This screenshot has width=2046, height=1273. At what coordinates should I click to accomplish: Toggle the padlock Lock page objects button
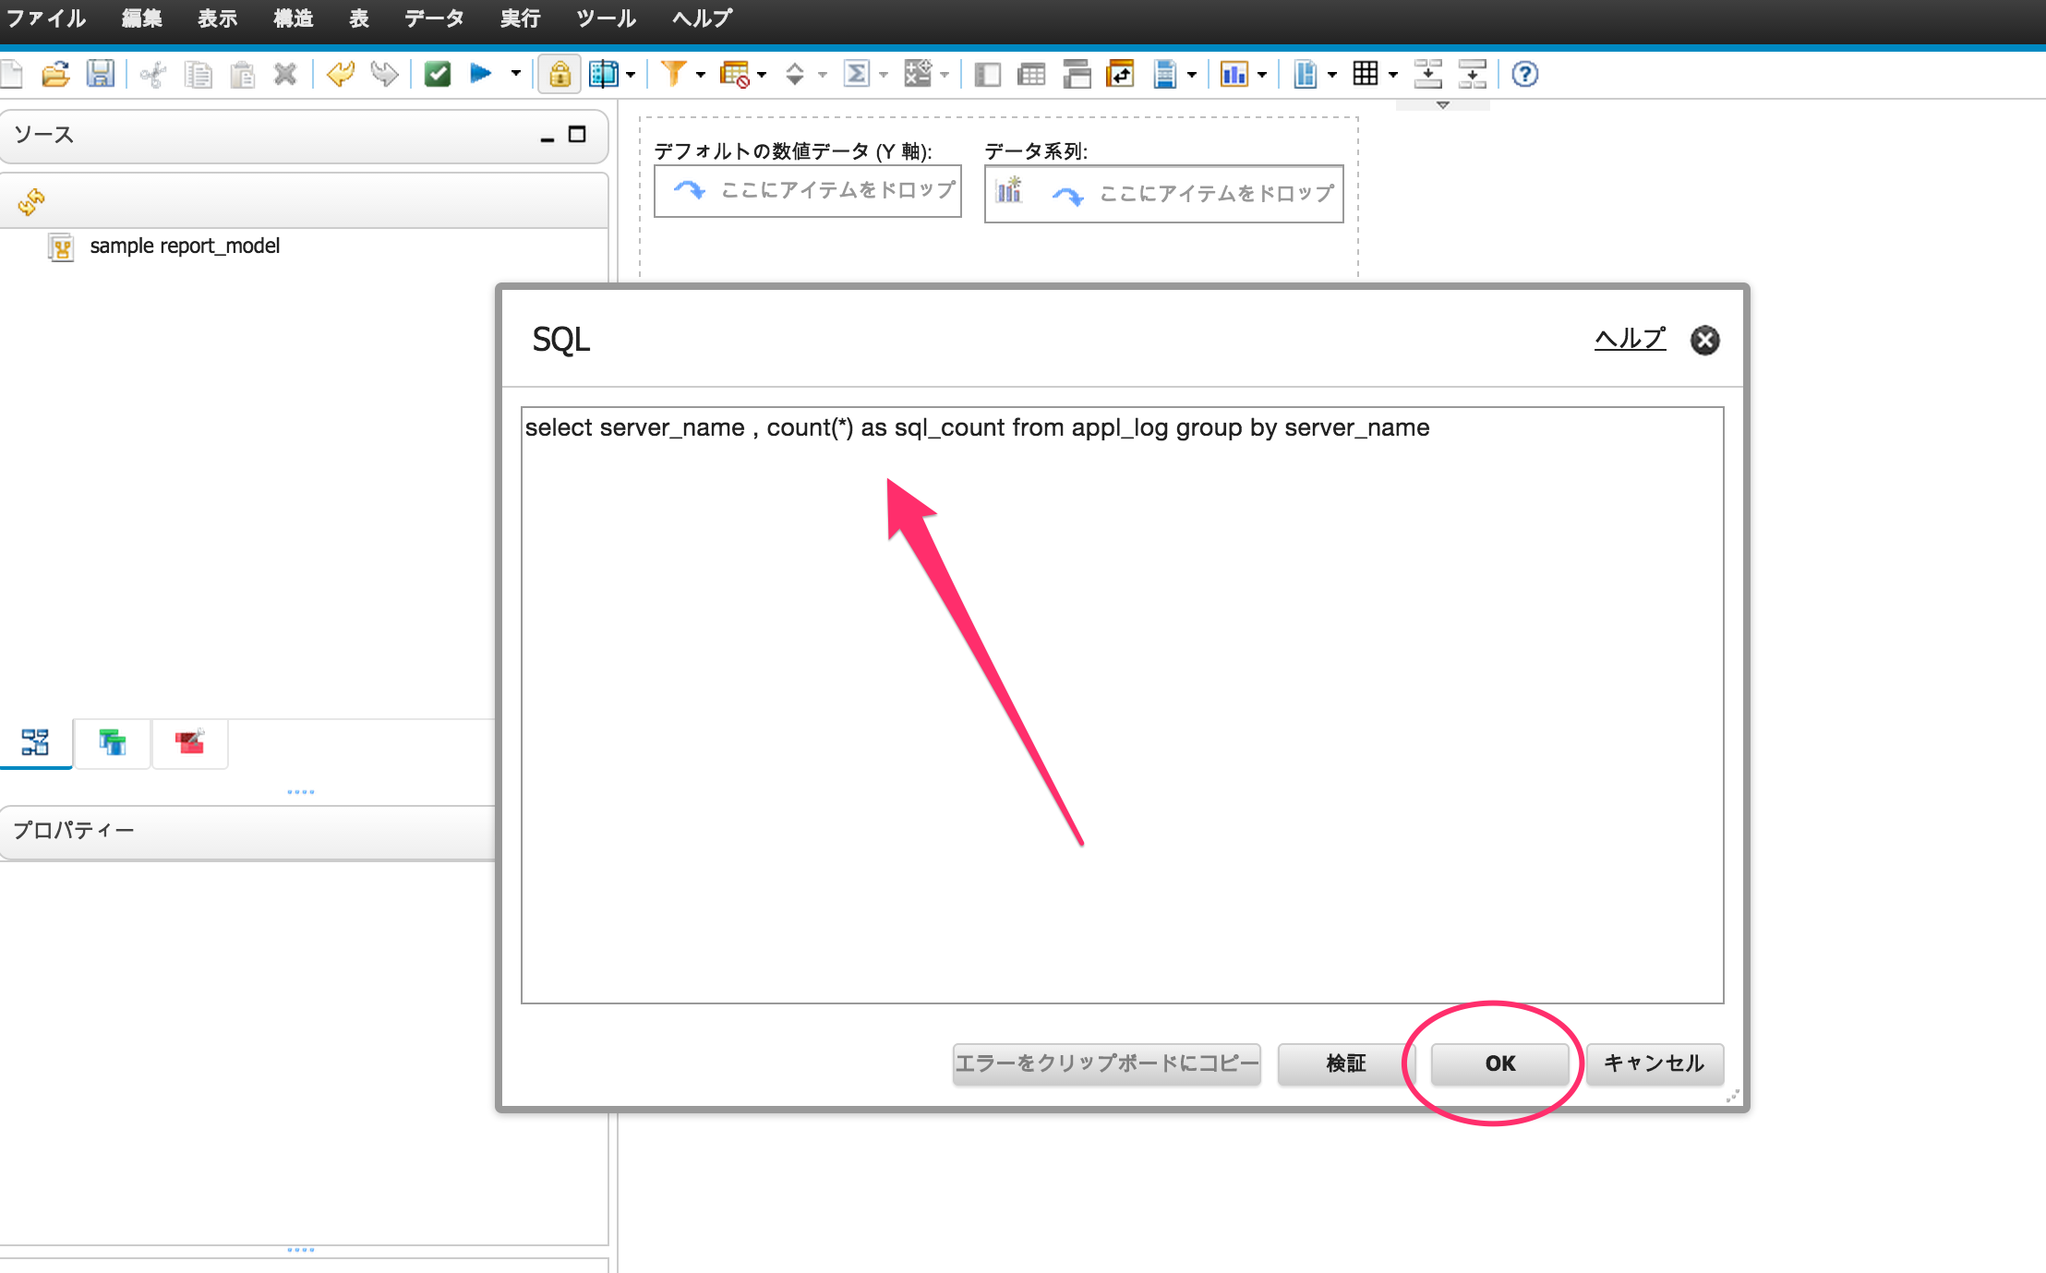click(x=560, y=74)
